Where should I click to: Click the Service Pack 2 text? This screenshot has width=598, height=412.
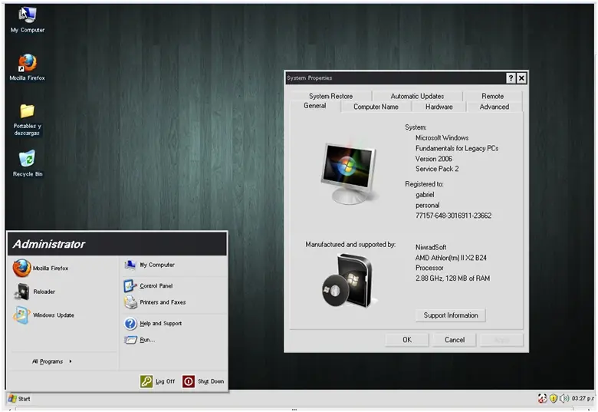point(437,169)
